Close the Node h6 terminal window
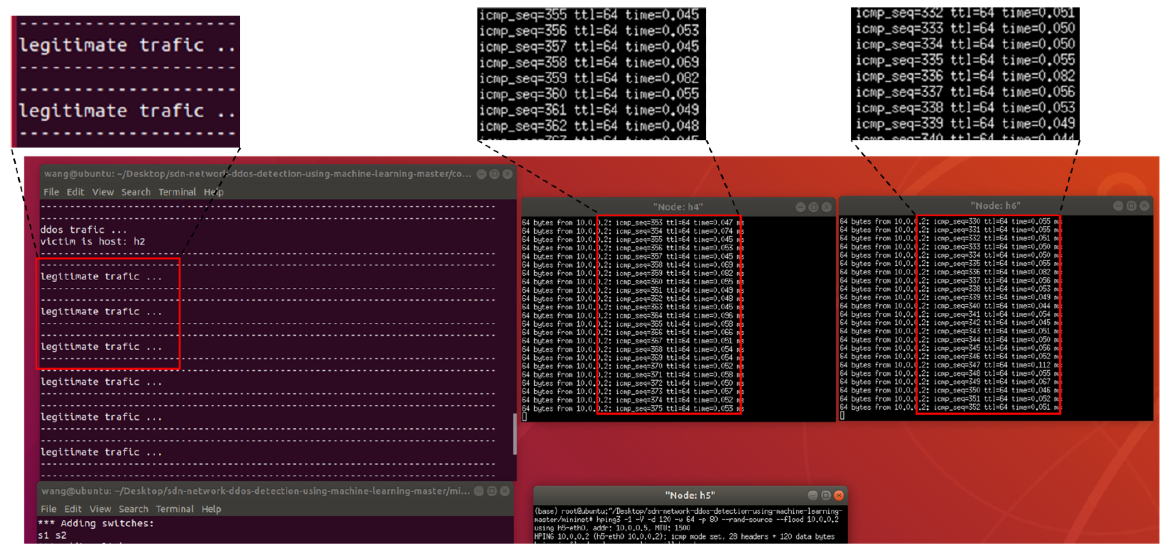The width and height of the screenshot is (1167, 552). tap(1144, 206)
